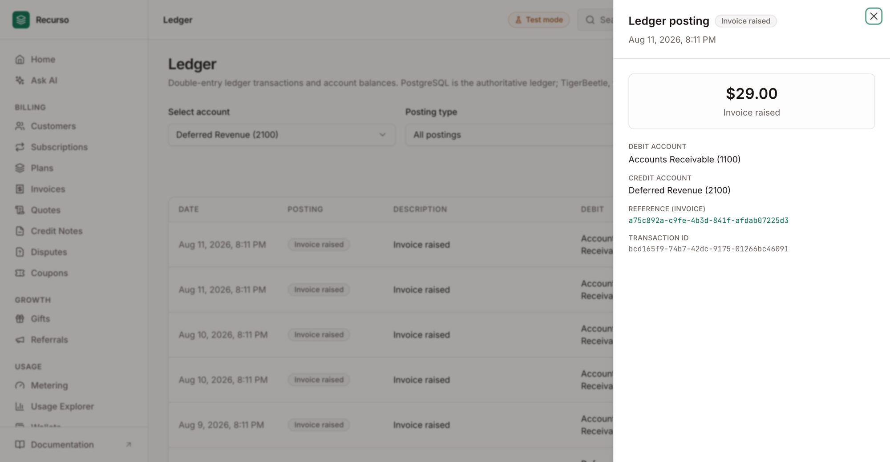This screenshot has width=890, height=462.
Task: Click the Credit Notes document icon
Action: [x=20, y=231]
